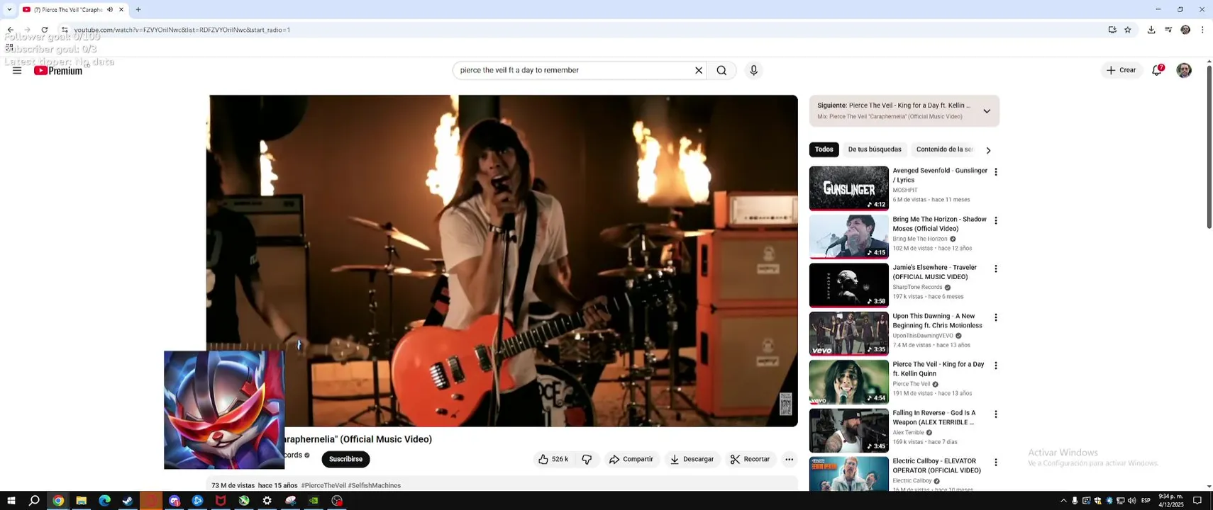The width and height of the screenshot is (1213, 510).
Task: Like the video with 526 k thumbs up
Action: [x=553, y=459]
